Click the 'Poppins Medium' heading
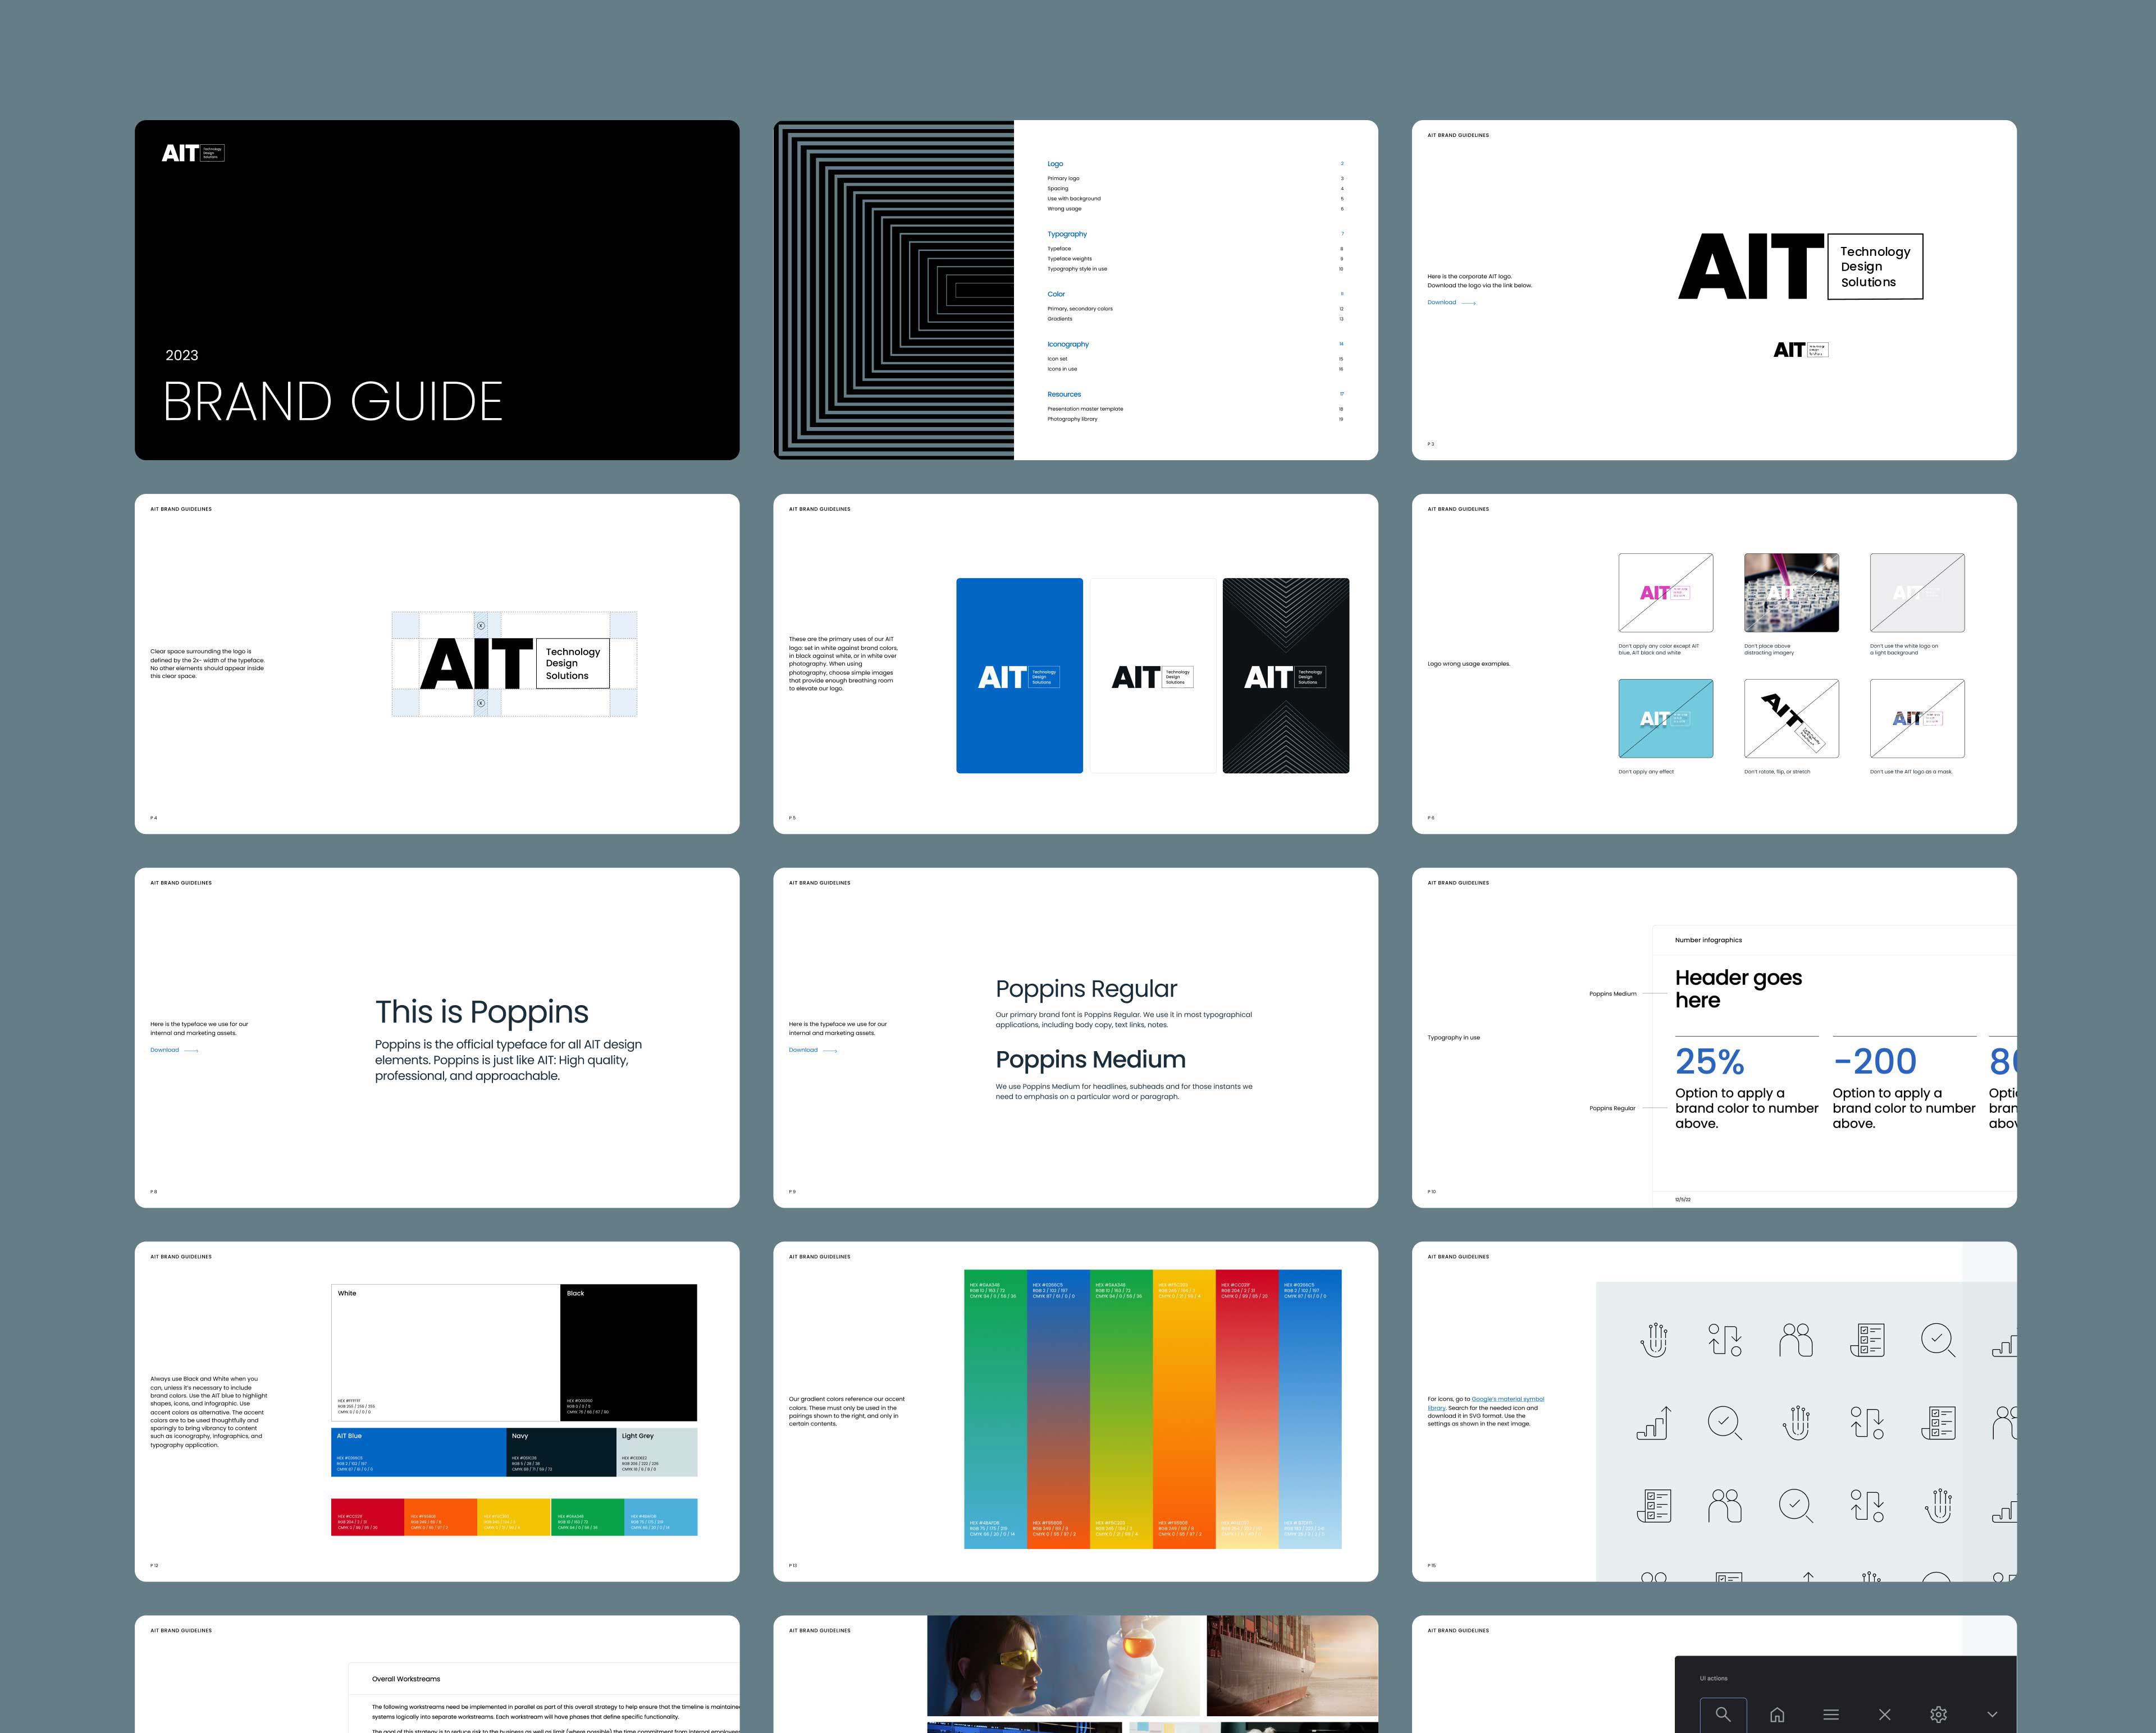This screenshot has height=1733, width=2156. pos(1090,1060)
